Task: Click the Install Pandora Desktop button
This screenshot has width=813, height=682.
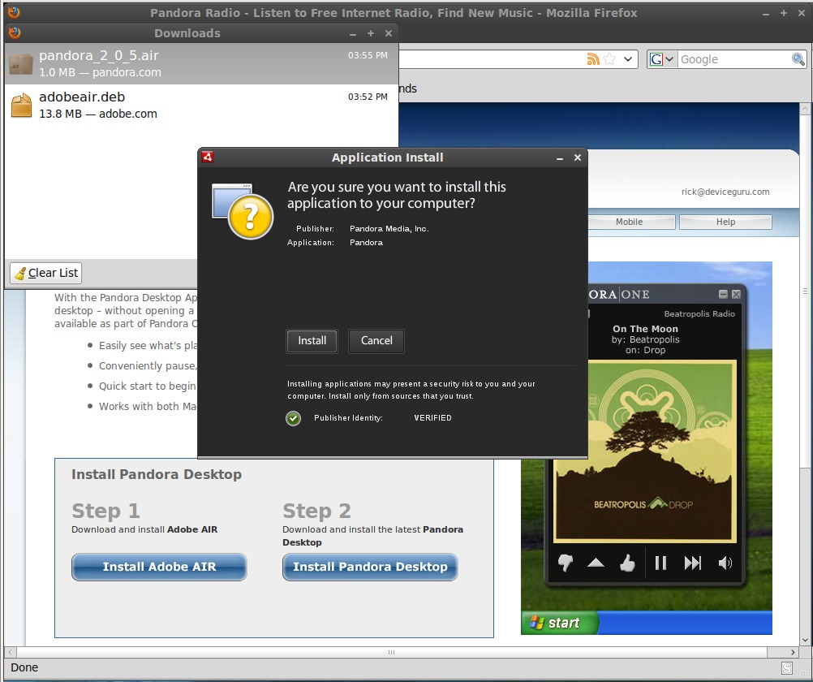Action: (370, 567)
